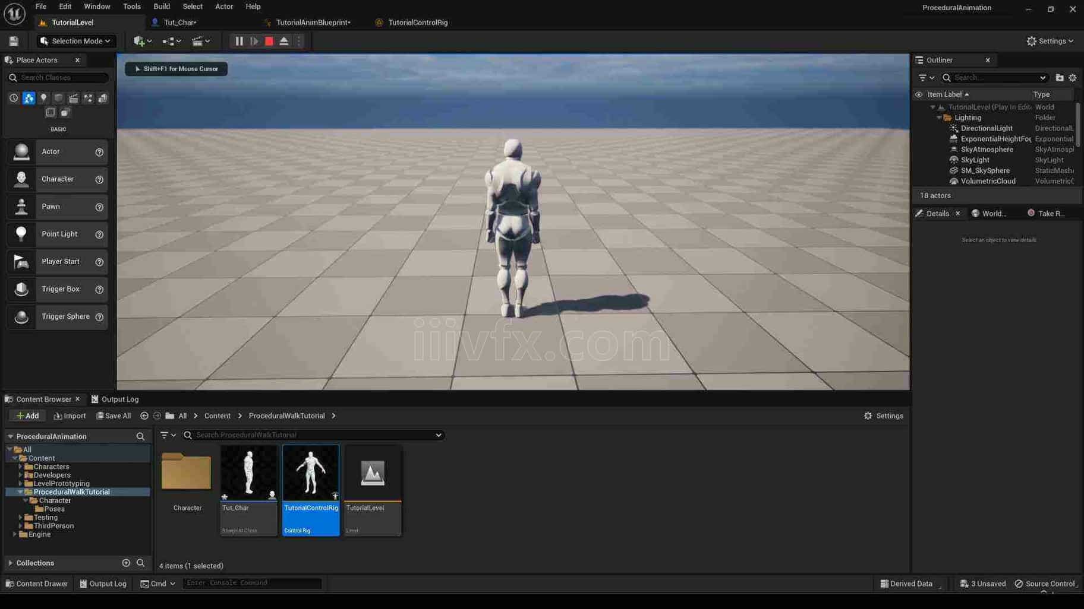This screenshot has width=1084, height=609.
Task: Create a new folder in the Outliner
Action: coord(1059,78)
